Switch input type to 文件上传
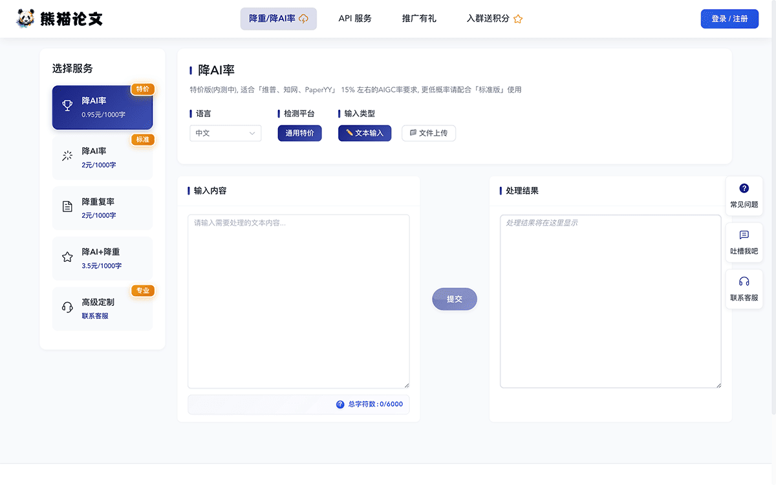This screenshot has height=485, width=776. (429, 133)
